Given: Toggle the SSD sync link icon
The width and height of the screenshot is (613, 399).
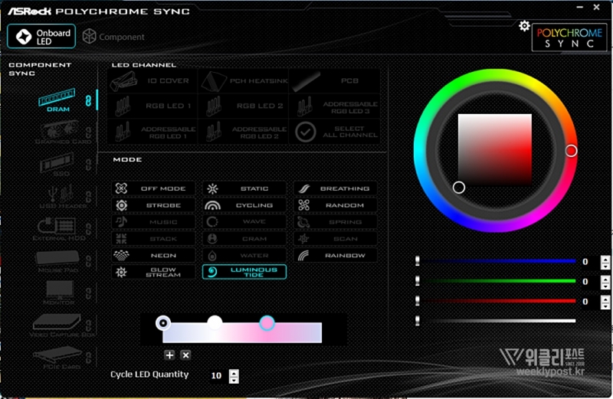Looking at the screenshot, I should (x=89, y=165).
